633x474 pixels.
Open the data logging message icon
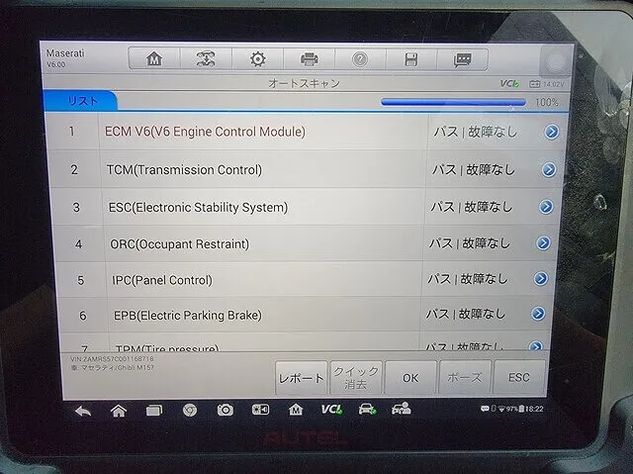(462, 60)
